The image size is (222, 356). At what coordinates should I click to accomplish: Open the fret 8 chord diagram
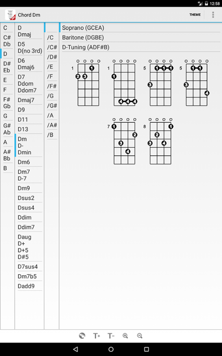(x=159, y=141)
